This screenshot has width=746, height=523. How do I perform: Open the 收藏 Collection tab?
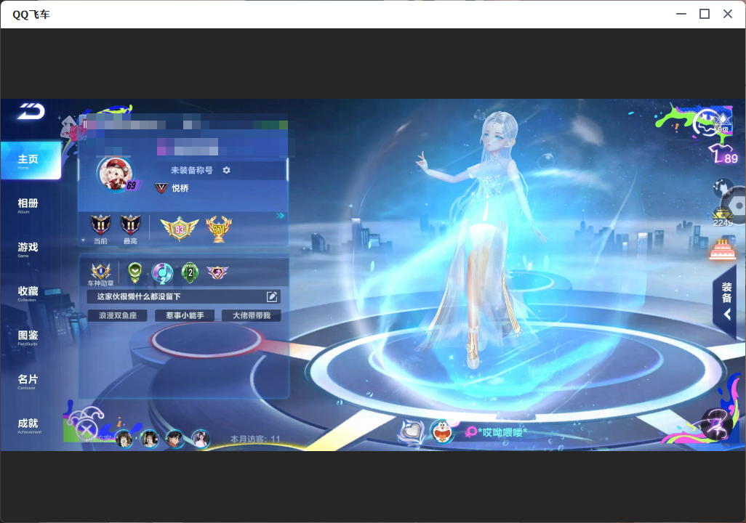point(28,293)
